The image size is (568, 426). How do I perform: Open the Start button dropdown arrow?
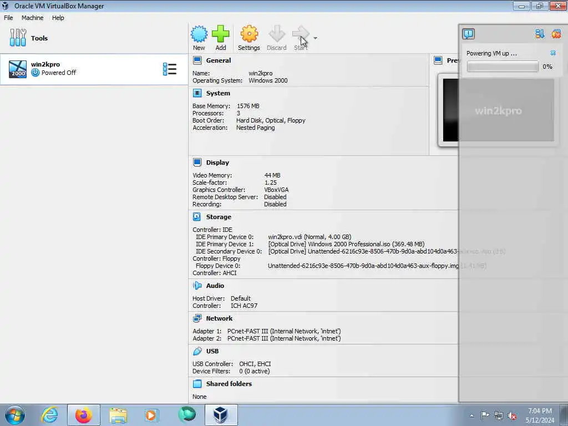[x=315, y=38]
